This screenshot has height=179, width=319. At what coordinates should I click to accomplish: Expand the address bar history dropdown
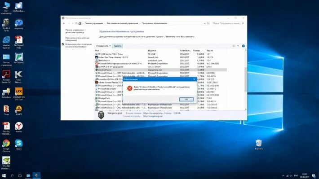tap(204, 23)
